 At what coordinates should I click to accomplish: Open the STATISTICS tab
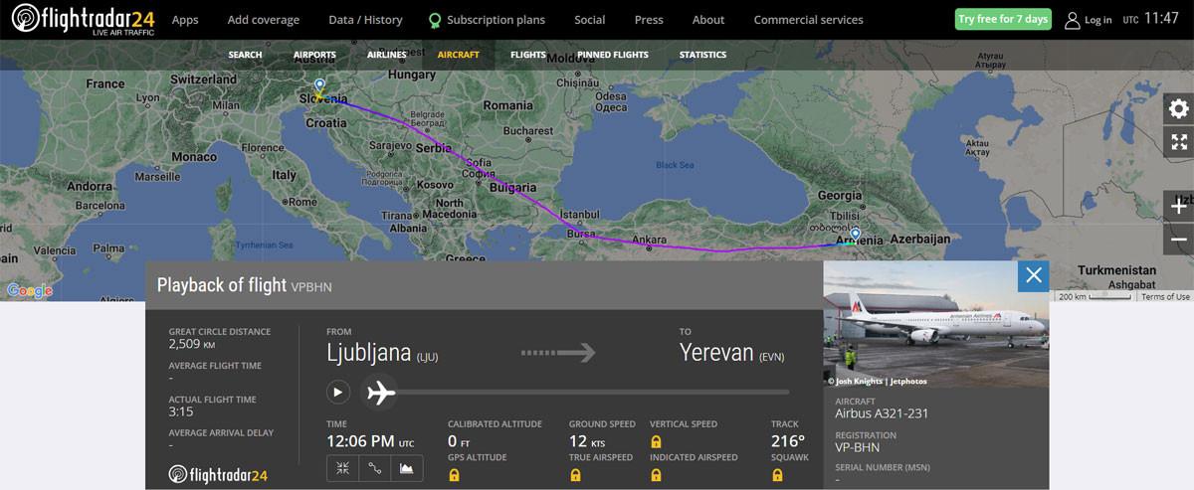point(702,55)
